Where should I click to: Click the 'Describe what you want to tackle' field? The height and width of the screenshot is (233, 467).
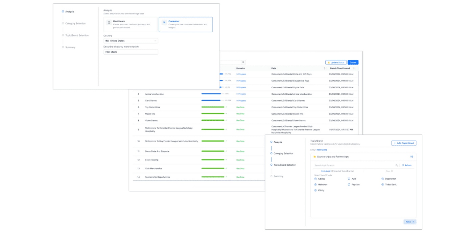click(131, 52)
